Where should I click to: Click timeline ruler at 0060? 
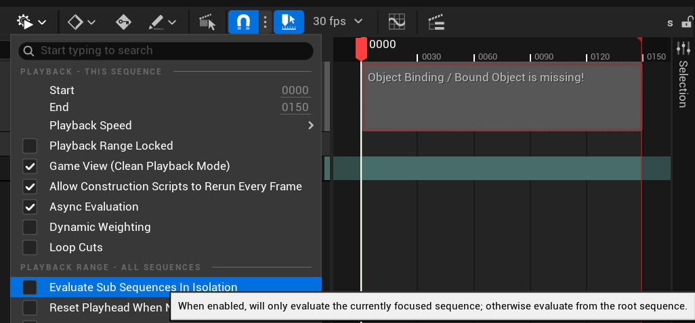click(488, 57)
